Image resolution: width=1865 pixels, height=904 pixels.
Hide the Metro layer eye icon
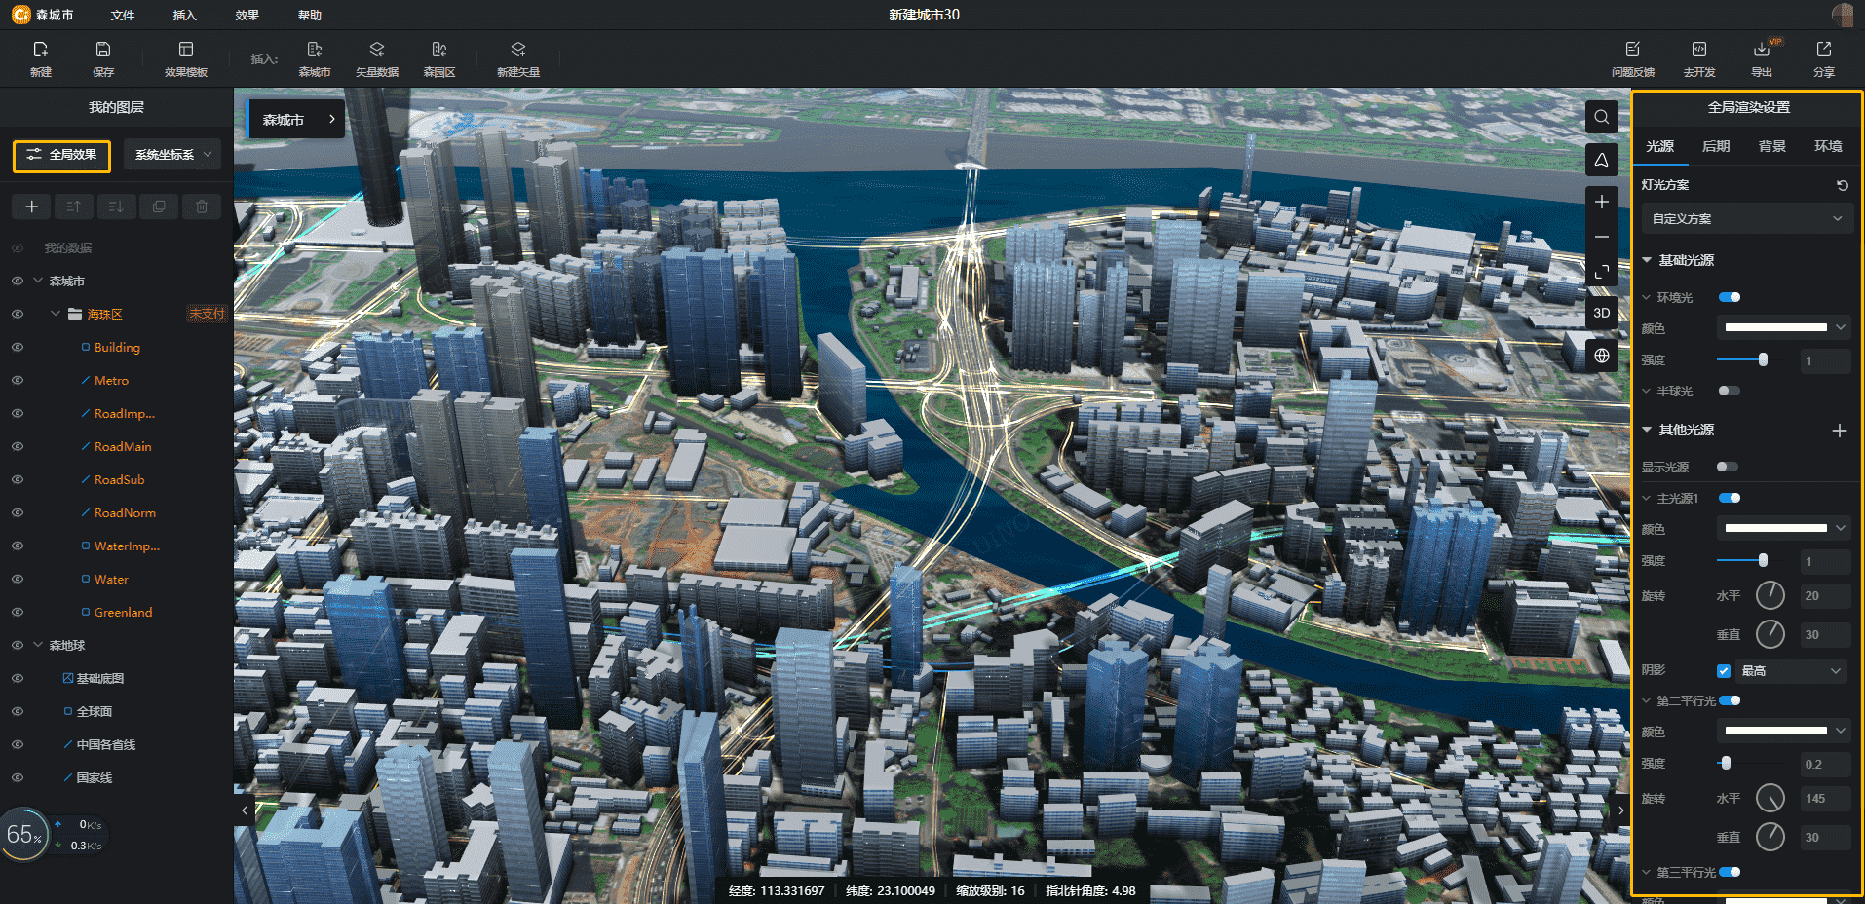click(x=18, y=380)
